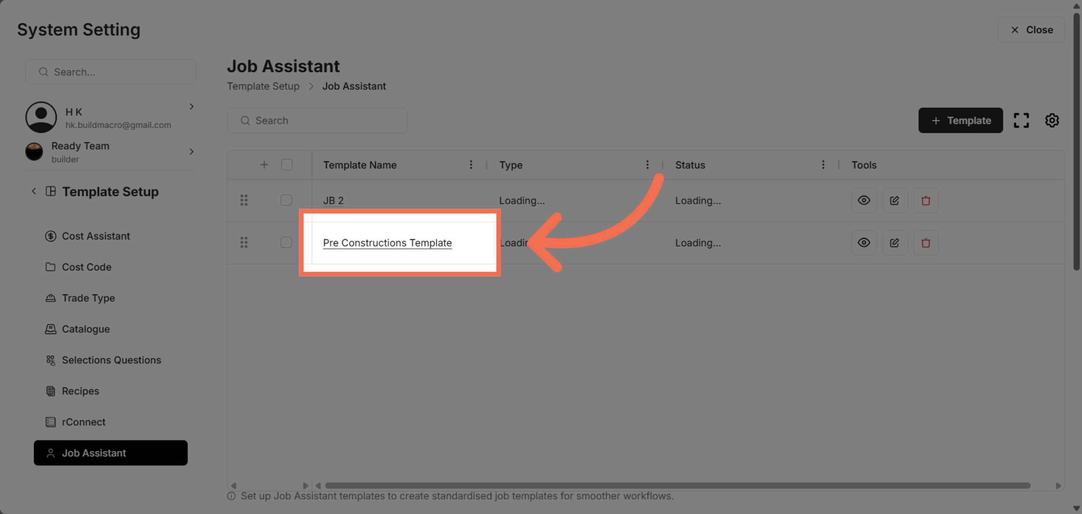Open Cost Assistant in sidebar

96,236
